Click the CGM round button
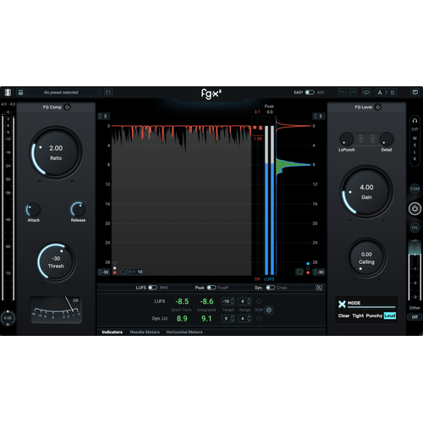The width and height of the screenshot is (423, 423). [415, 189]
